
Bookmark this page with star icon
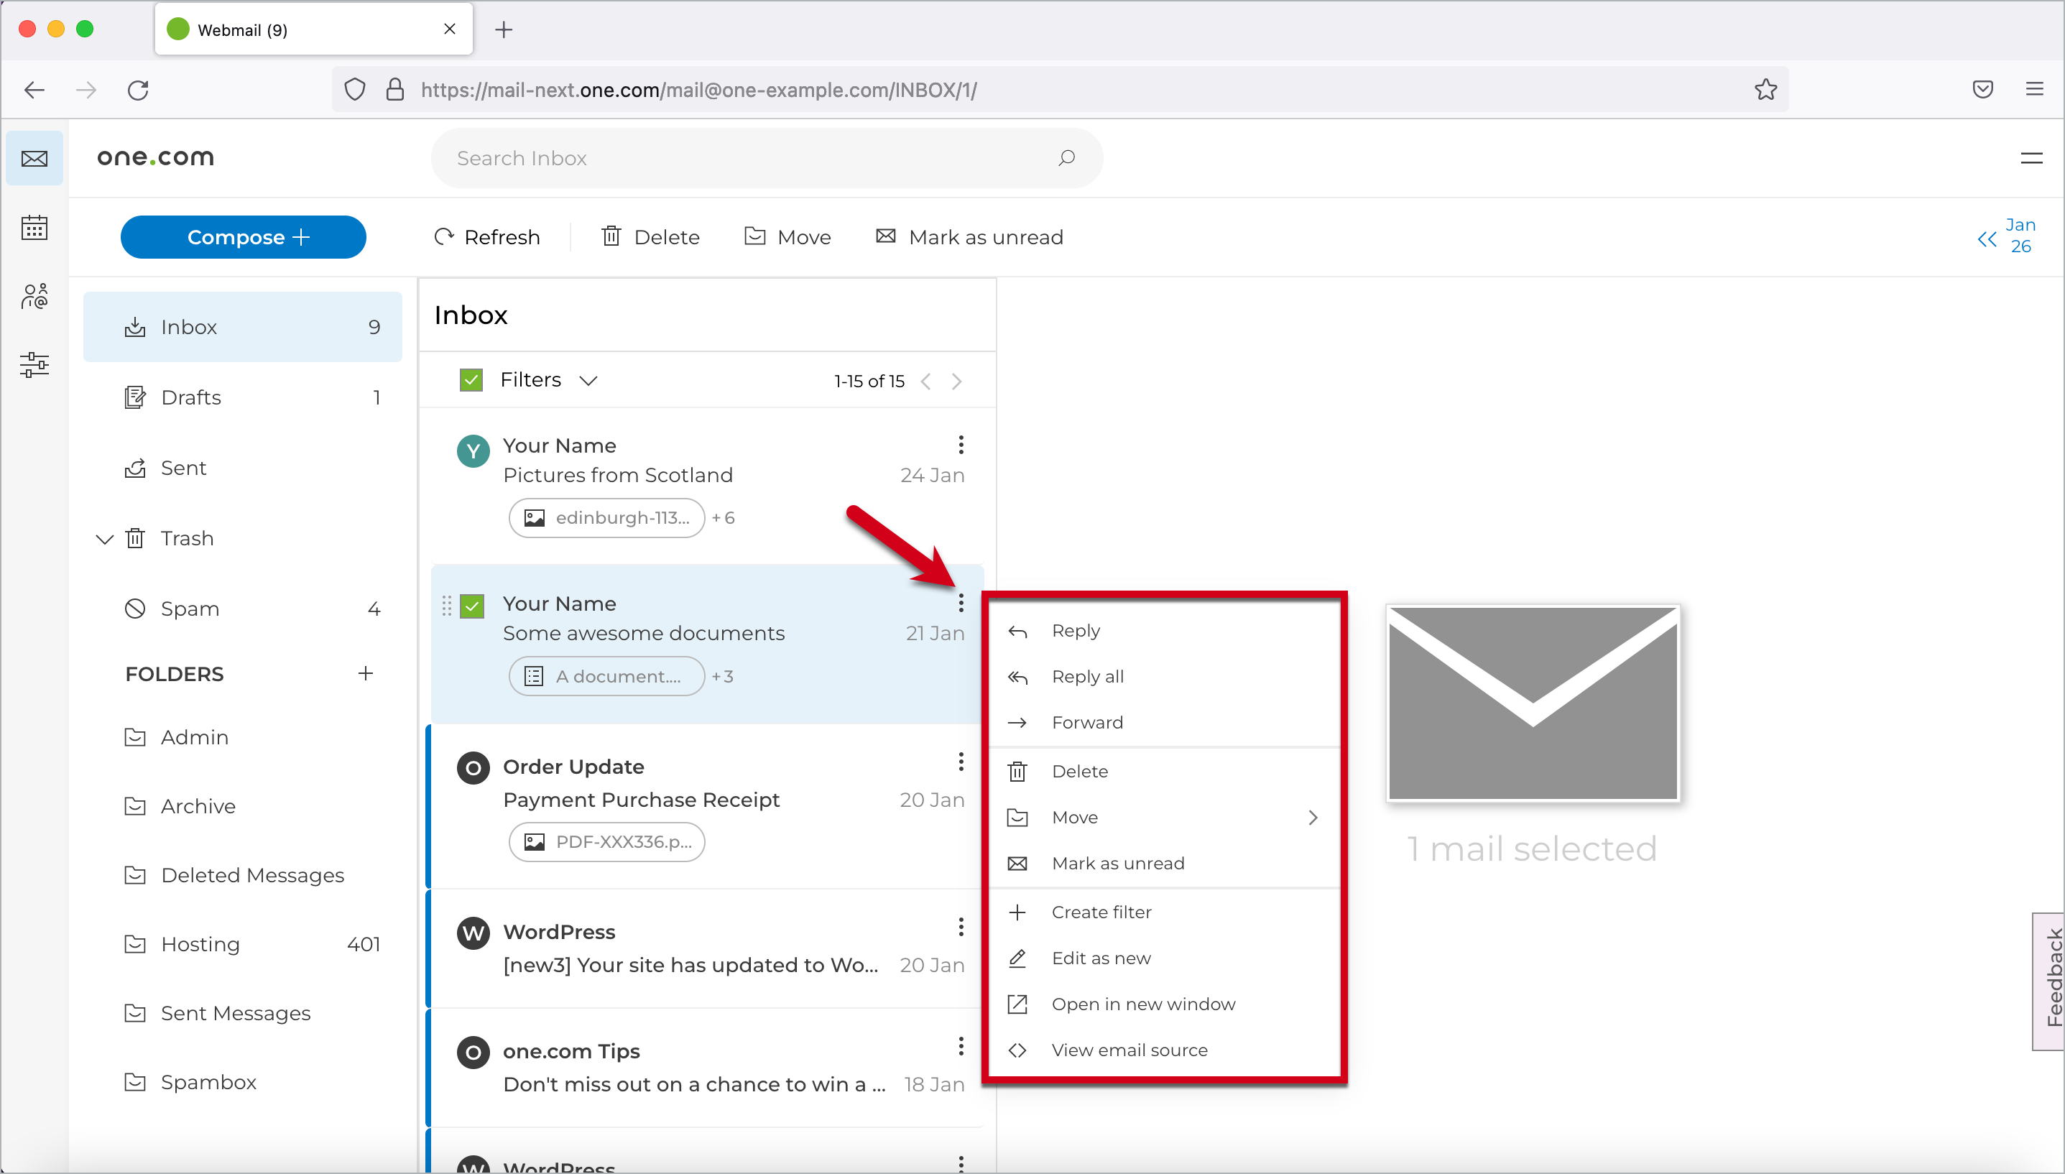pyautogui.click(x=1765, y=90)
